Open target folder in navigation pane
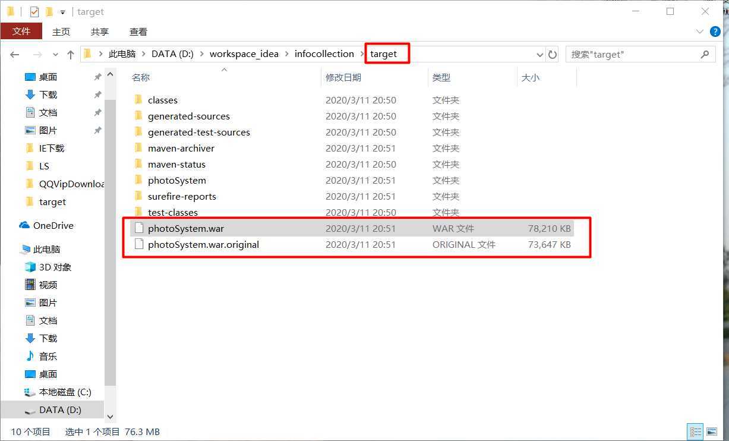The image size is (729, 441). click(52, 201)
